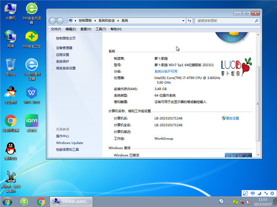
Task: Click the taskbar clock 11:53
Action: pos(263,200)
